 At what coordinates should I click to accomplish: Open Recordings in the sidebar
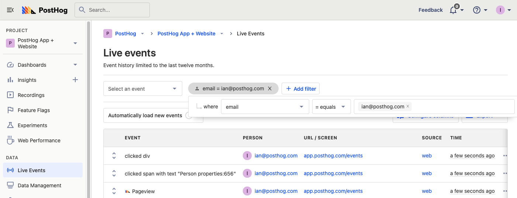(31, 95)
